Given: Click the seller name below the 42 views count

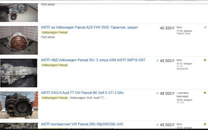Looking at the screenshot, I should pos(182,69).
